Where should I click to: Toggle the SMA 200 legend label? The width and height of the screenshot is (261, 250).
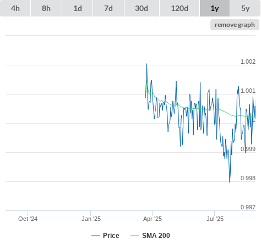click(156, 236)
